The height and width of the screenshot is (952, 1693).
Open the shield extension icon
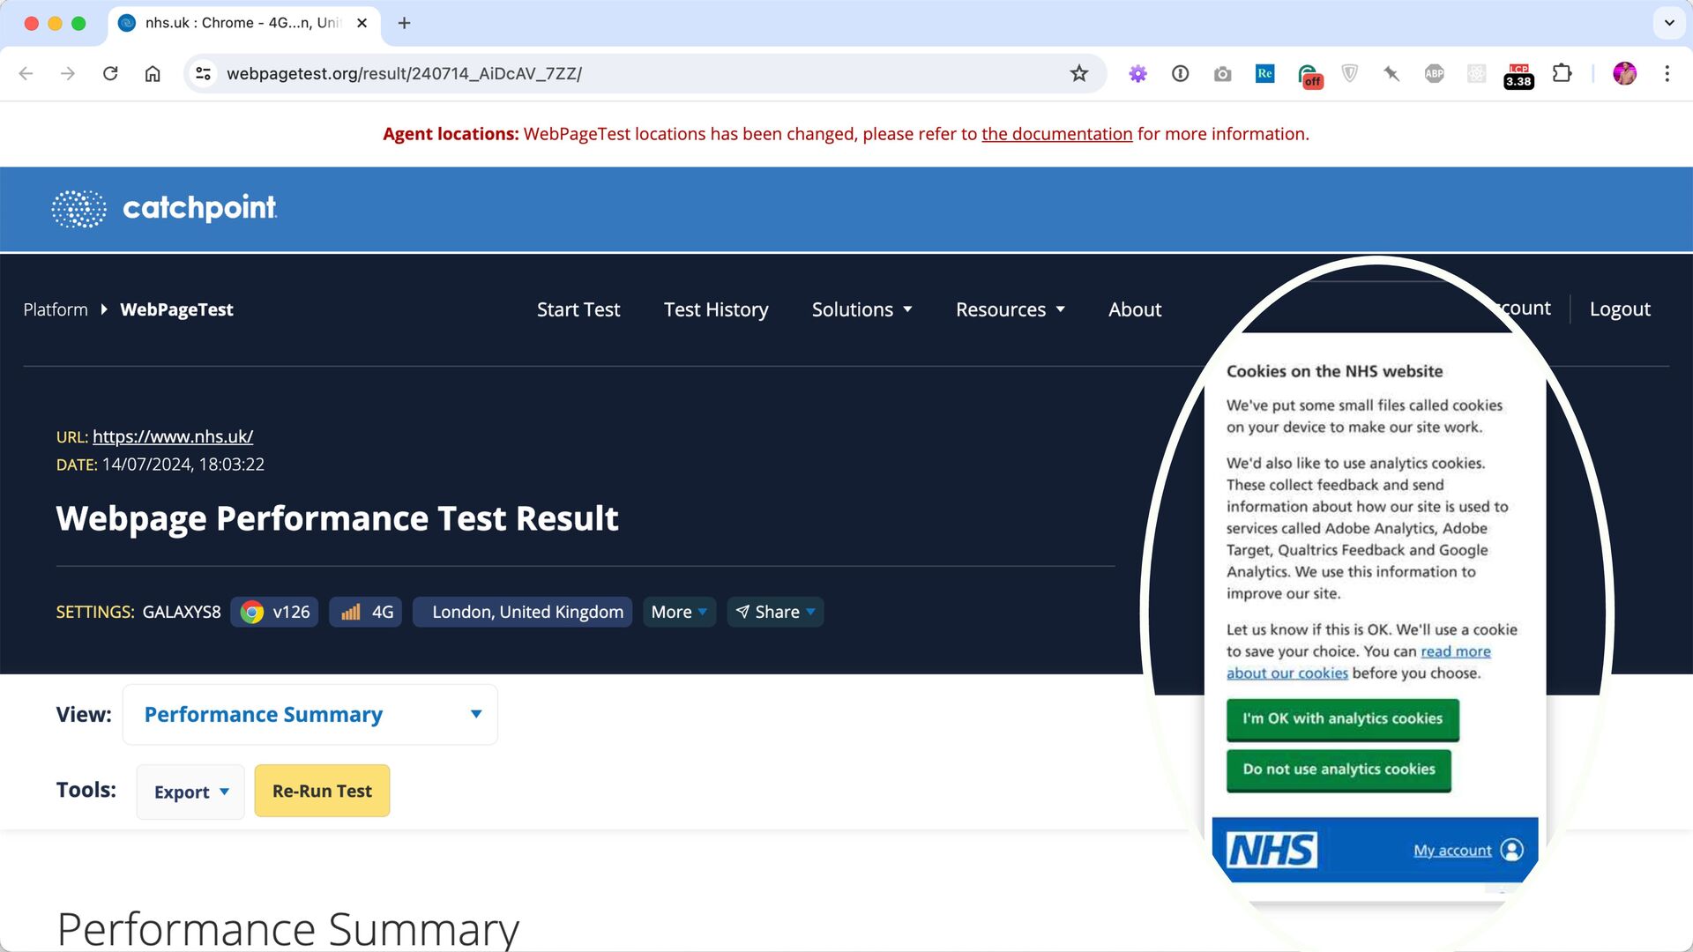pos(1350,74)
